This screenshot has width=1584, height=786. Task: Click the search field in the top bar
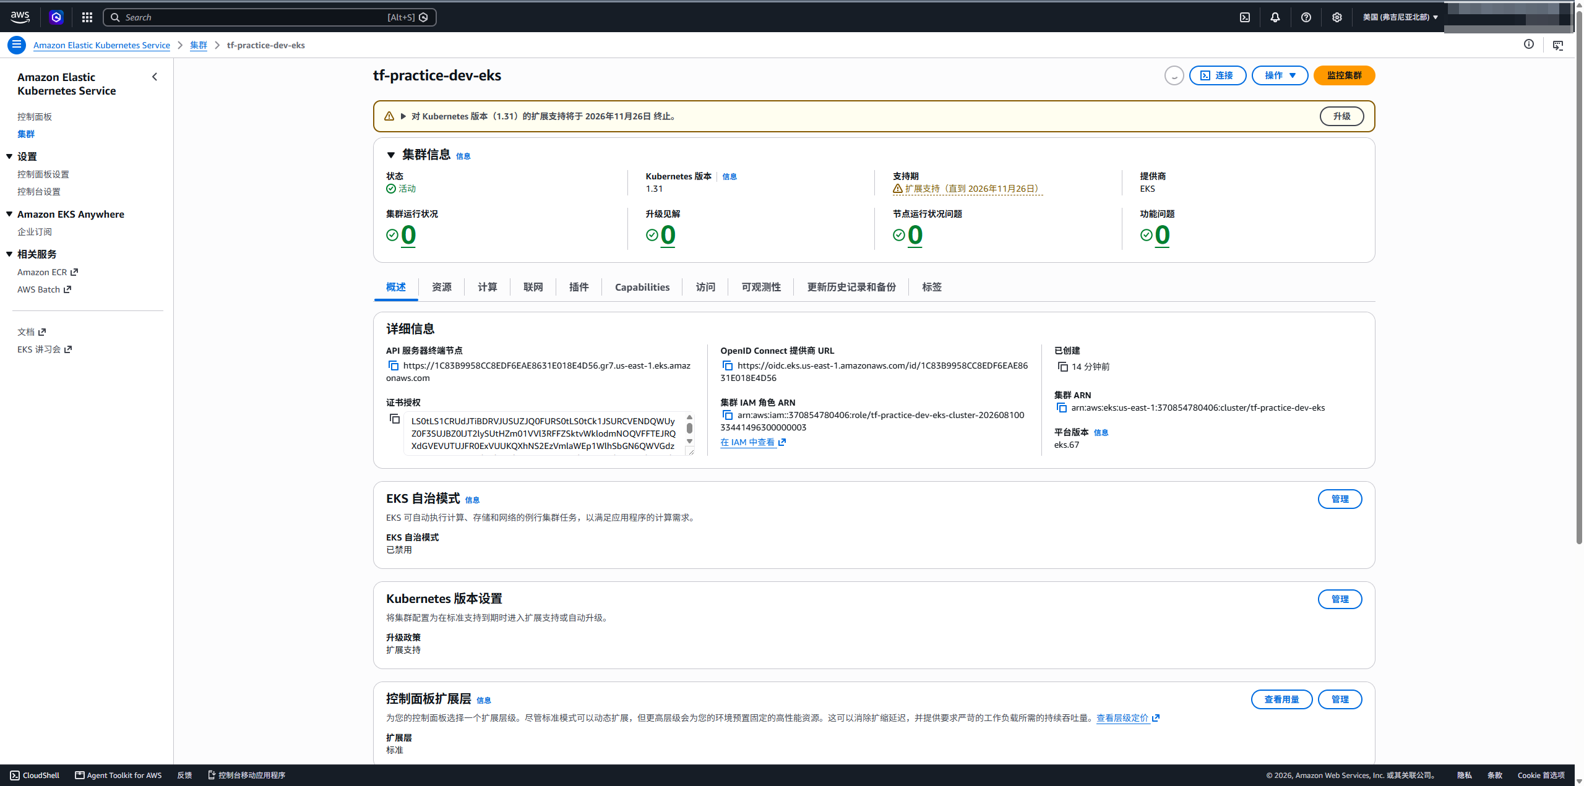pyautogui.click(x=270, y=17)
